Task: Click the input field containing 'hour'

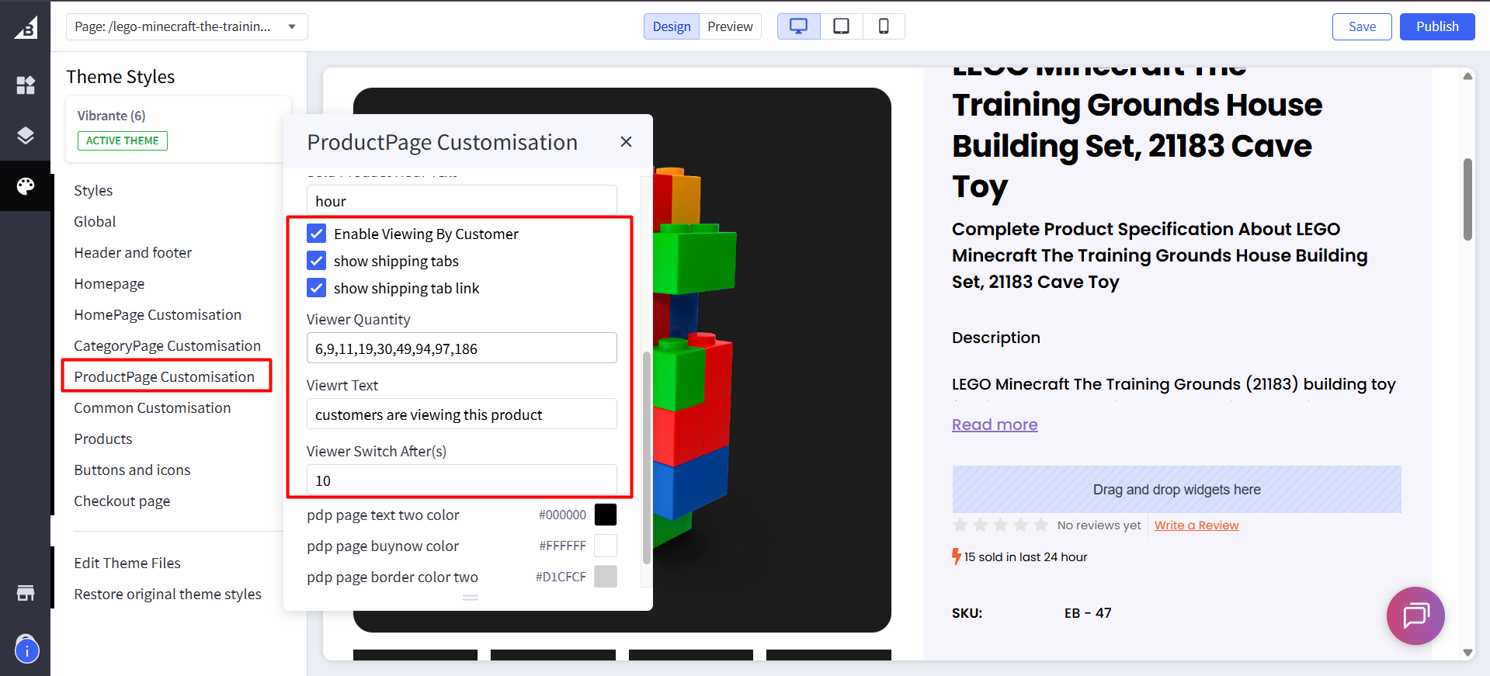Action: [462, 200]
